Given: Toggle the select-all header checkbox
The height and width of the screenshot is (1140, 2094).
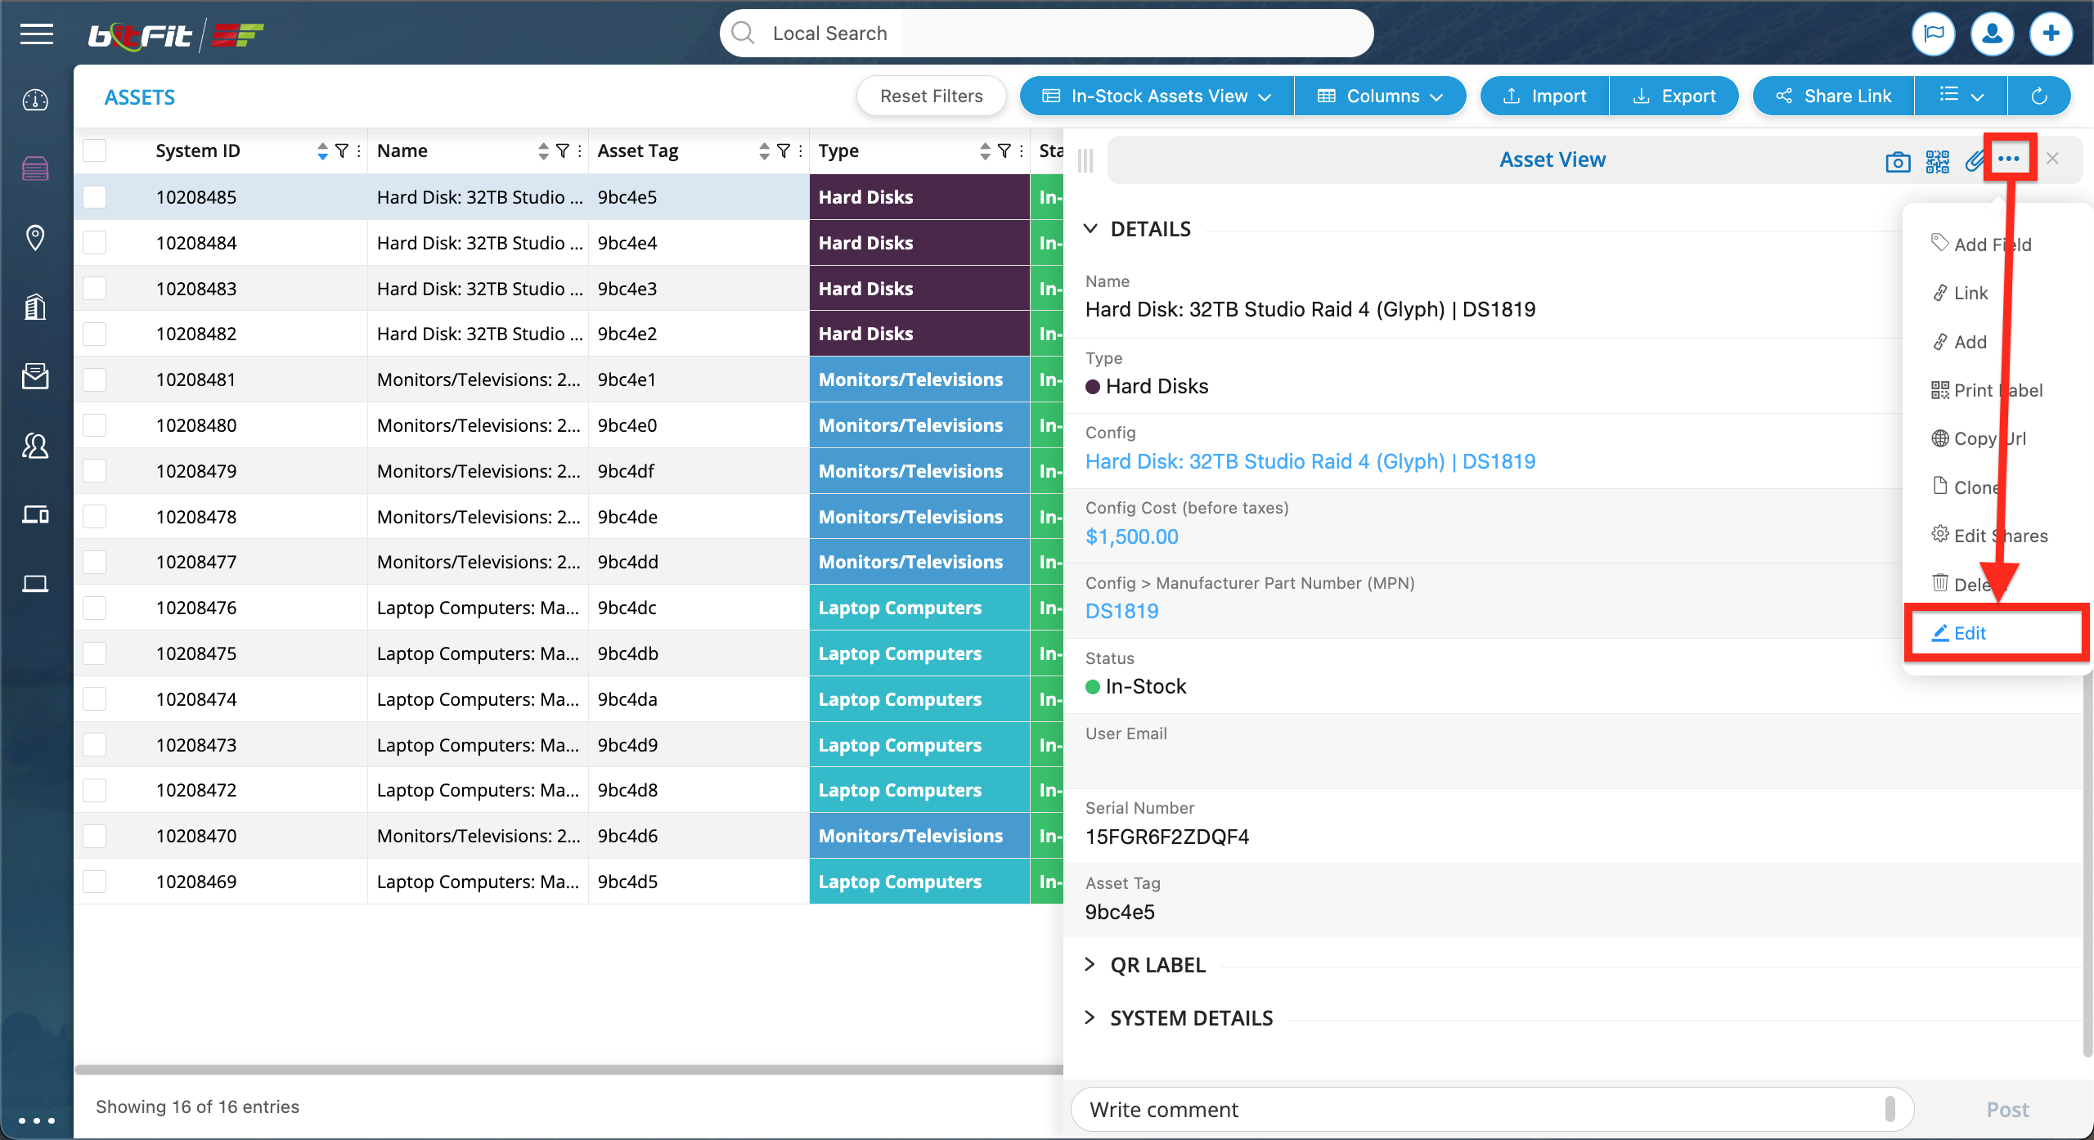Looking at the screenshot, I should click(95, 150).
